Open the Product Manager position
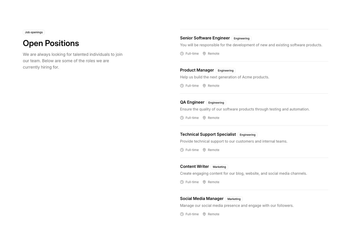The height and width of the screenshot is (251, 351). point(197,70)
